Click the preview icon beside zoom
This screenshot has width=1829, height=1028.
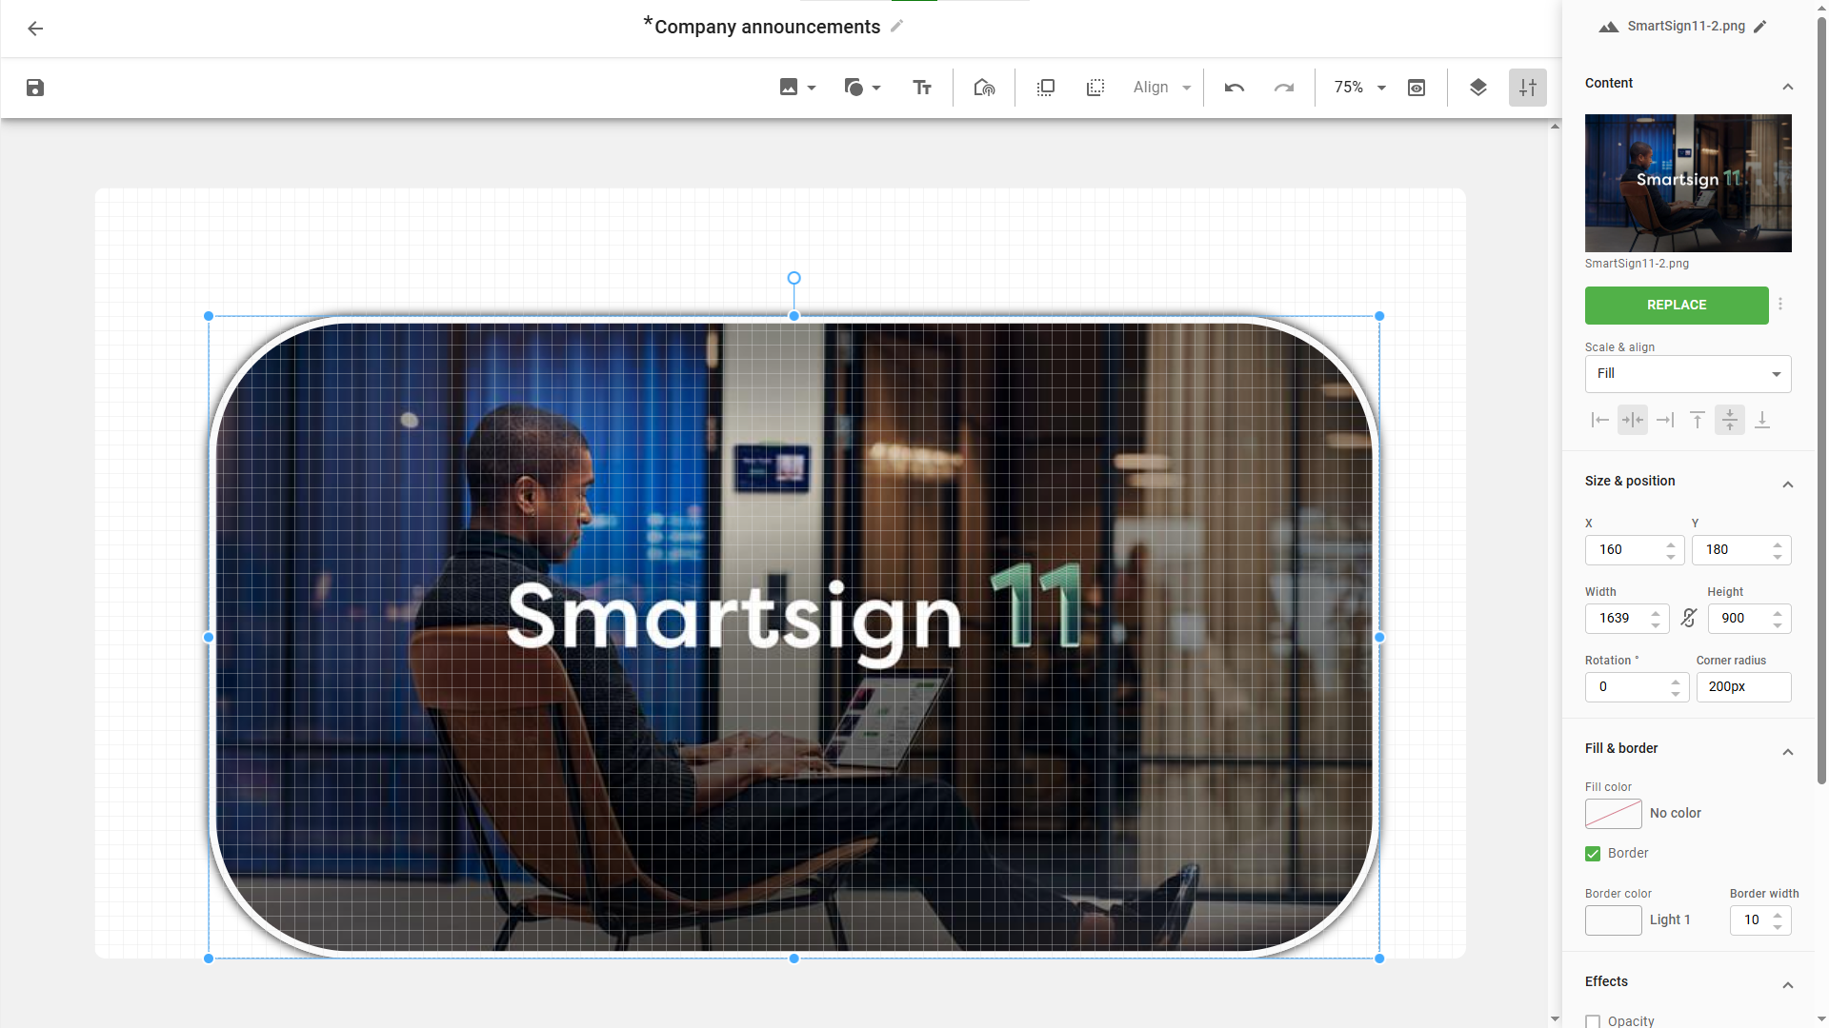[x=1417, y=88]
